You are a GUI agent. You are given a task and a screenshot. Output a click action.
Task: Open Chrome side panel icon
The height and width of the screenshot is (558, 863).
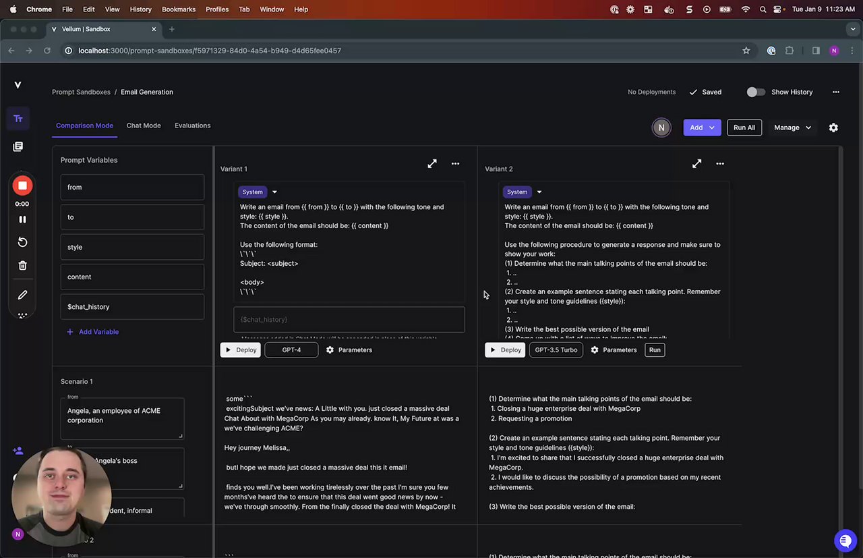pos(816,51)
